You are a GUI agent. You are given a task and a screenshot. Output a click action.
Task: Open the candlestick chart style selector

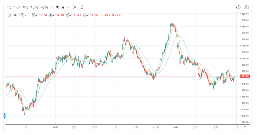[x=74, y=7]
